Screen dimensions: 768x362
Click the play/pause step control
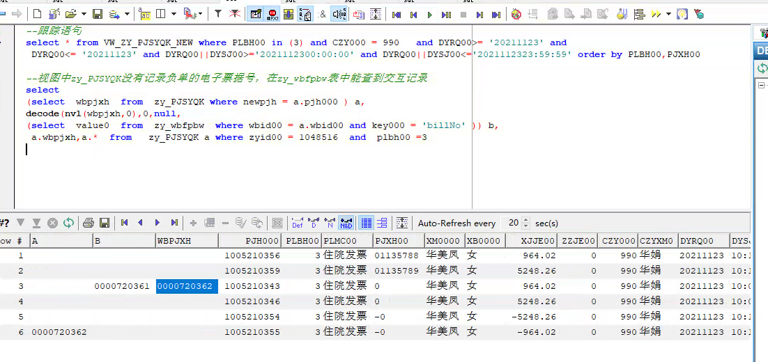pyautogui.click(x=446, y=15)
